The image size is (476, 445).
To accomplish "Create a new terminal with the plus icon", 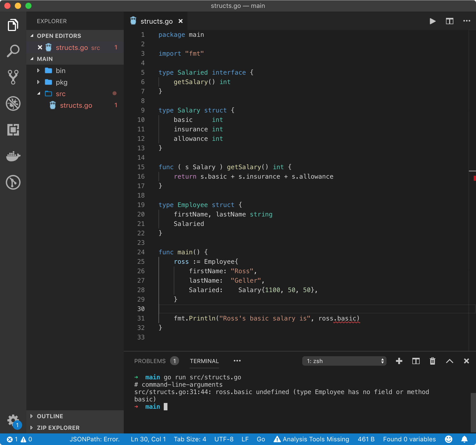I will click(x=399, y=361).
